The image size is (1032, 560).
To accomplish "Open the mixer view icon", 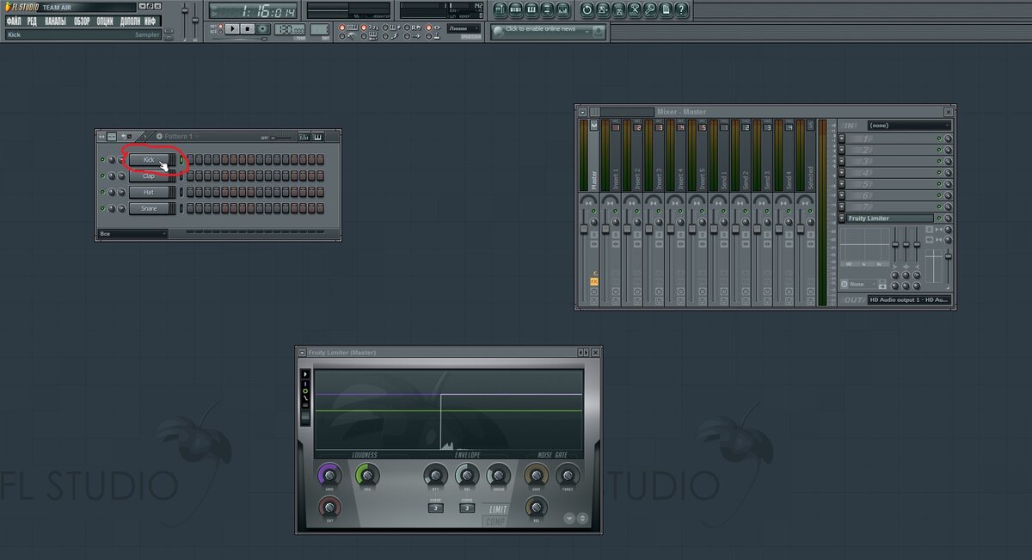I will [563, 9].
